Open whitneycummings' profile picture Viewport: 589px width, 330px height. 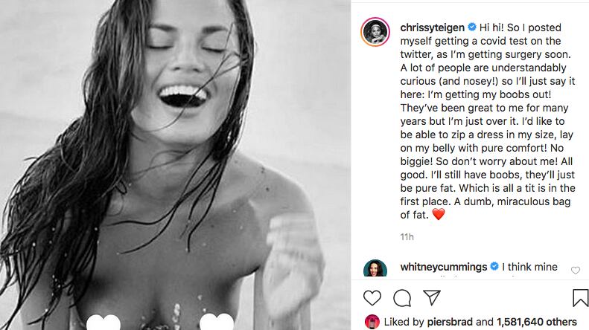375,272
